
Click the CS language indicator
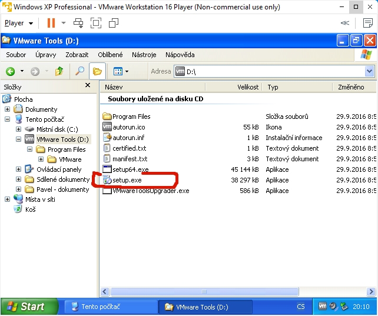300,307
